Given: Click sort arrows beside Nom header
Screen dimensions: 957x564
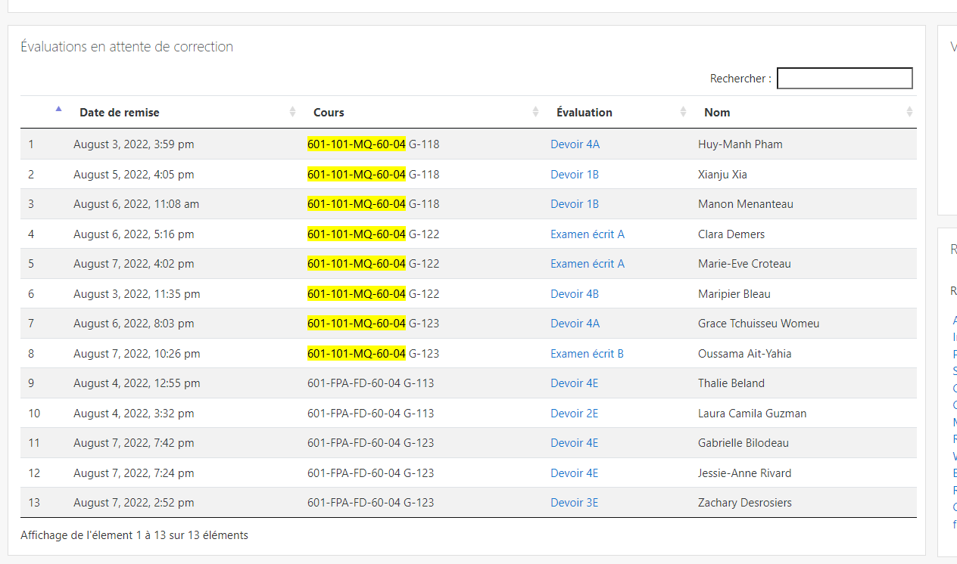Looking at the screenshot, I should coord(909,112).
